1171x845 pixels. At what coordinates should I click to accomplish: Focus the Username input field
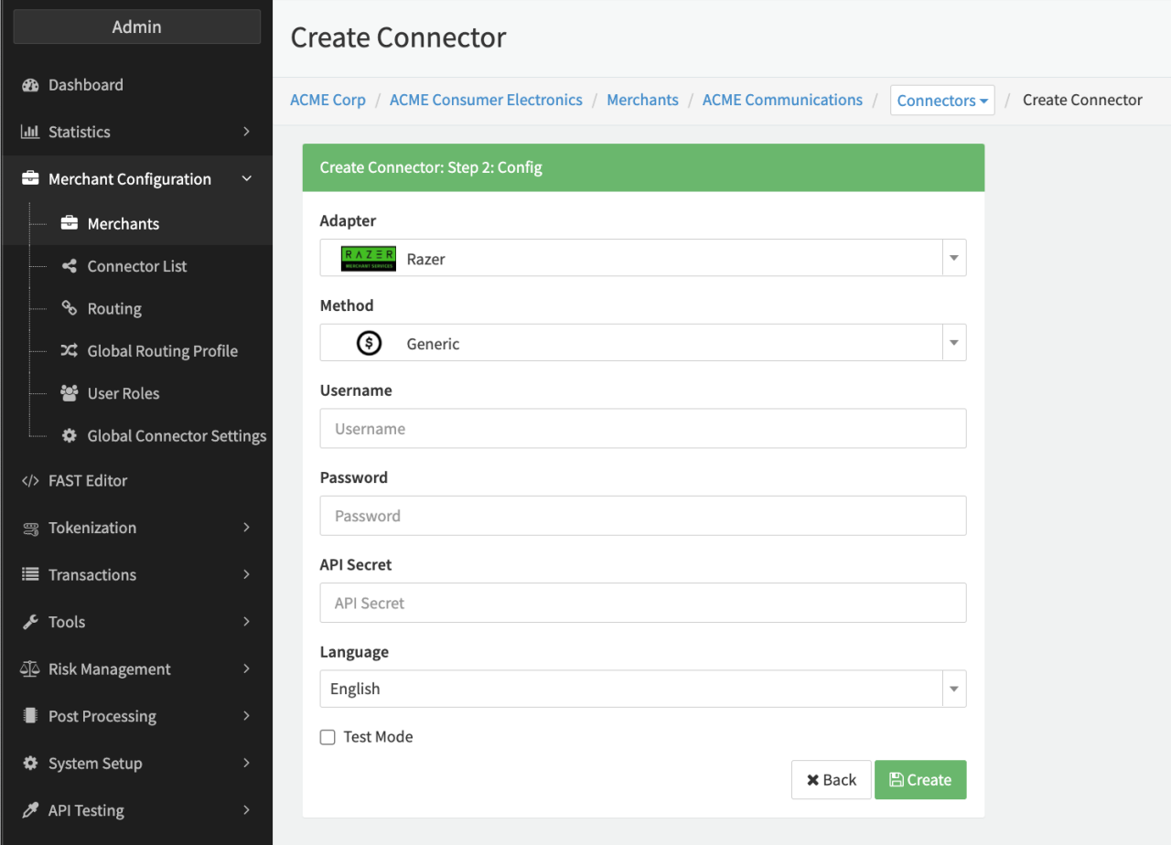(x=643, y=428)
